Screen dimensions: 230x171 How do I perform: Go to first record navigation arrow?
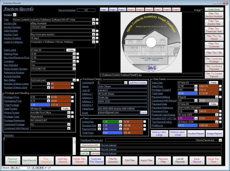click(x=12, y=168)
